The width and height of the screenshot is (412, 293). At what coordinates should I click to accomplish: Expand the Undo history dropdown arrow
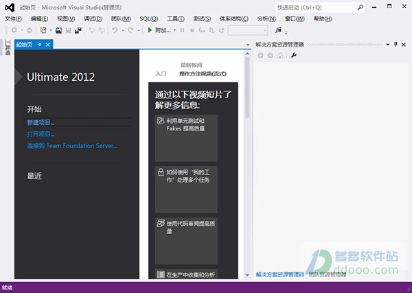122,30
